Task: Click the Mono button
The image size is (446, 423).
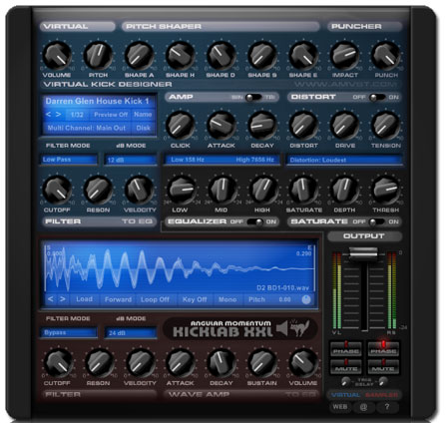Action: 227,299
